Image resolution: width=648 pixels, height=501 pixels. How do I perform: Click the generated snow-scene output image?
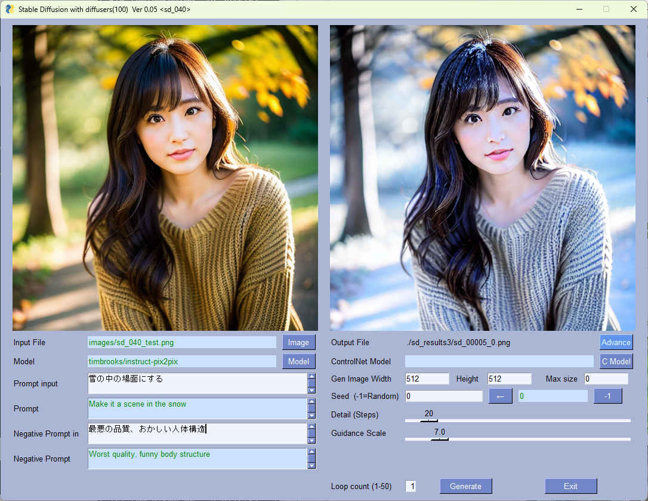[x=482, y=177]
